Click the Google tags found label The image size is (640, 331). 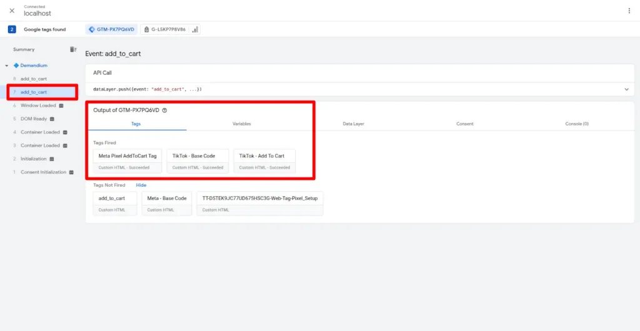pyautogui.click(x=44, y=29)
